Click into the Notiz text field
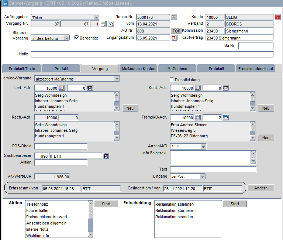This screenshot has width=283, height=240. [x=152, y=55]
